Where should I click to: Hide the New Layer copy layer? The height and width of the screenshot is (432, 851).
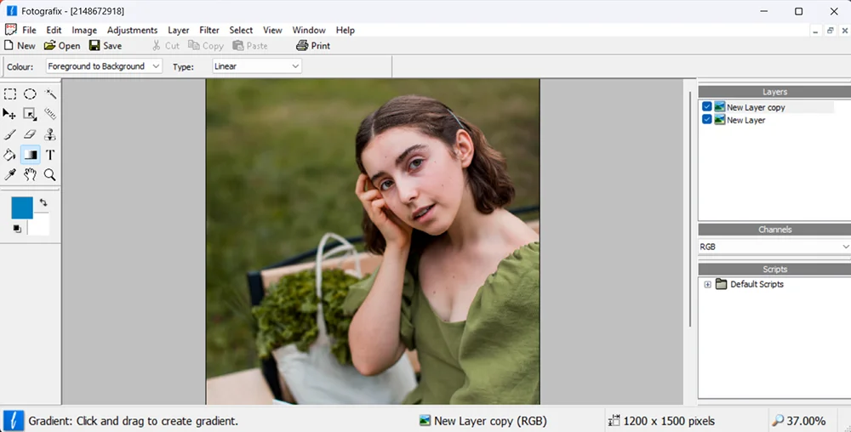707,107
